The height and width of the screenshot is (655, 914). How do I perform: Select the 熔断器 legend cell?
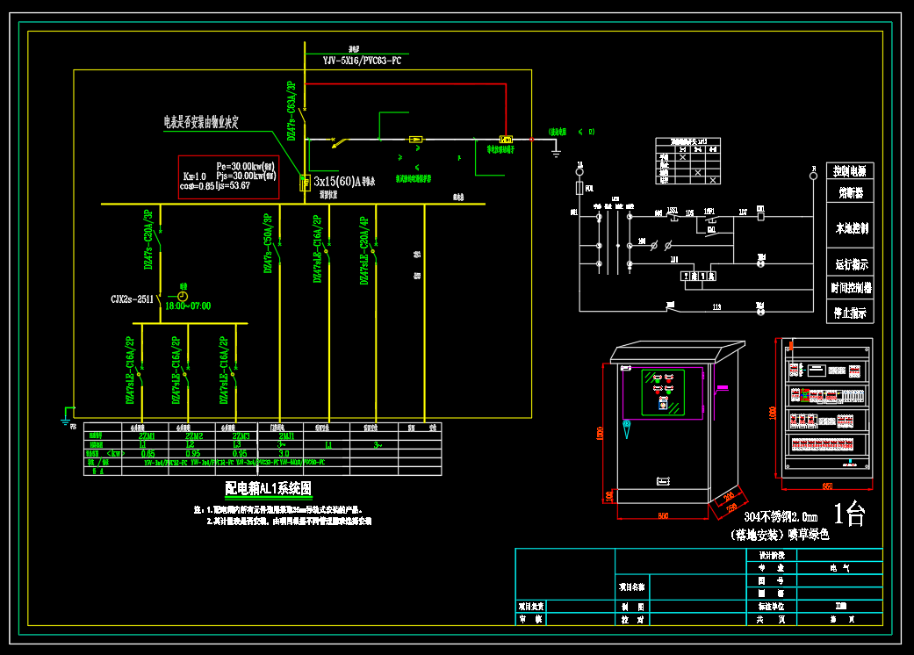click(x=849, y=191)
